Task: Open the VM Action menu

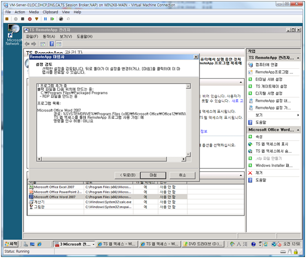Action: tap(20, 12)
